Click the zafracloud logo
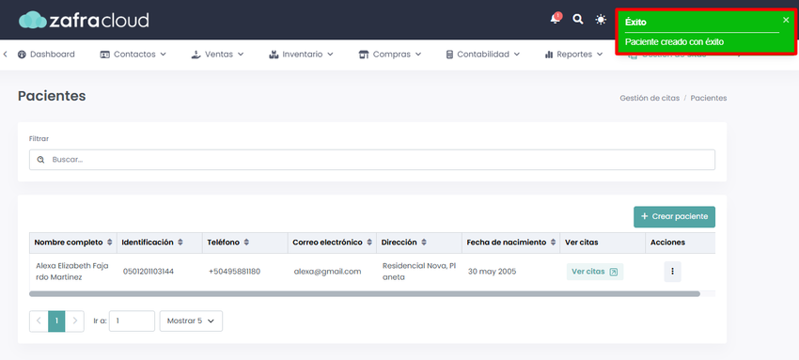 [x=84, y=20]
